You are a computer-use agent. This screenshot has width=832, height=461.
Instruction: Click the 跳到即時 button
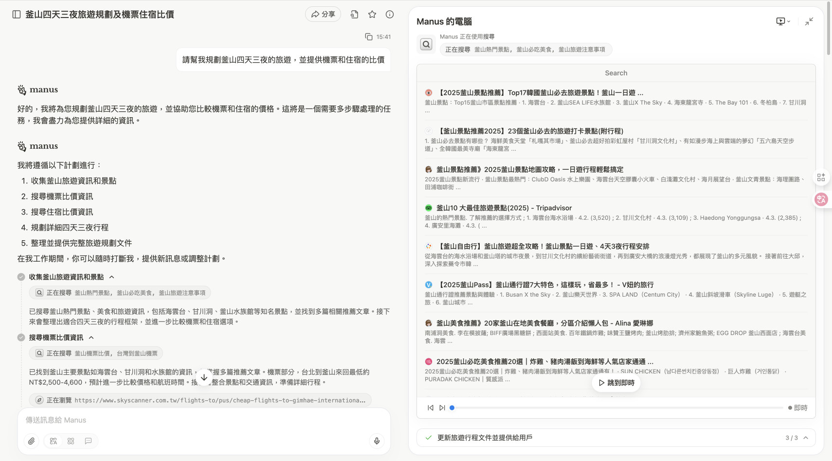point(616,383)
